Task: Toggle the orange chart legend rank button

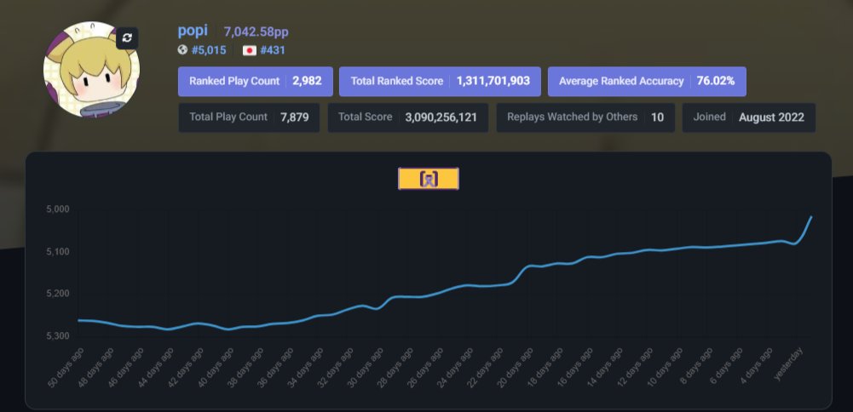Action: point(429,179)
